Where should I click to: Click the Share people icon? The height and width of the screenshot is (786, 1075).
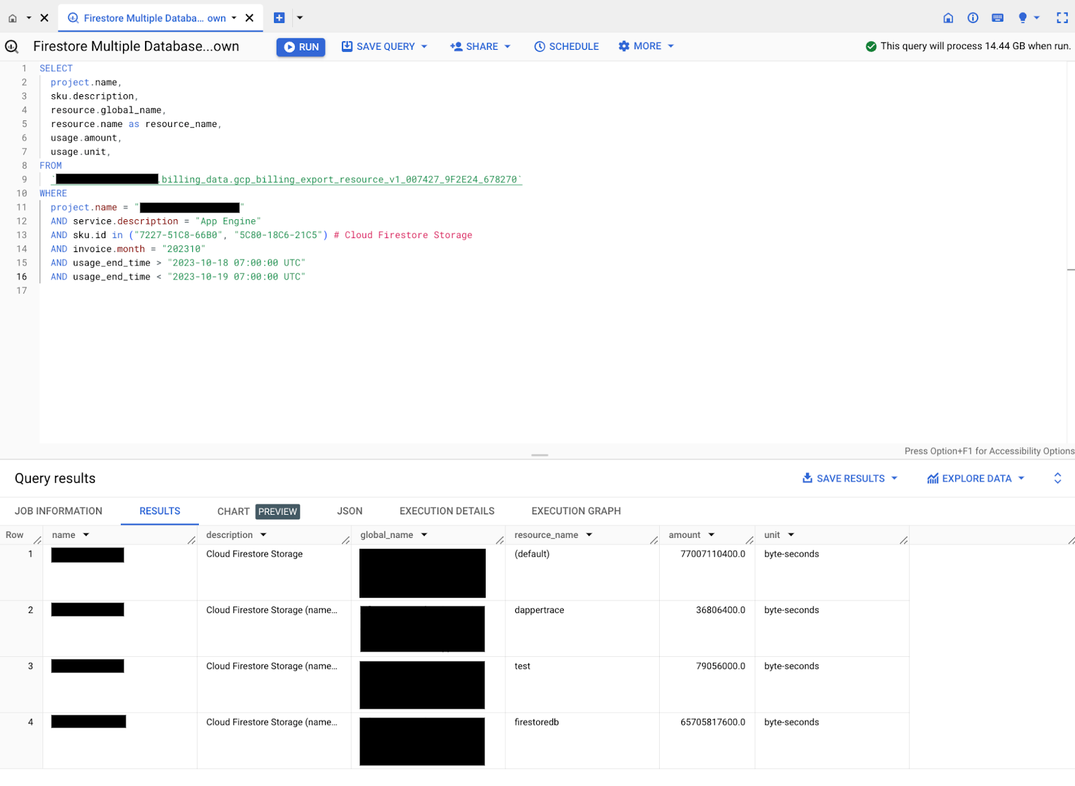tap(456, 46)
